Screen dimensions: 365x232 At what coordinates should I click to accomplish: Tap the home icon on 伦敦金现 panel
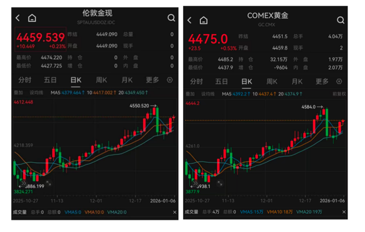point(32,18)
